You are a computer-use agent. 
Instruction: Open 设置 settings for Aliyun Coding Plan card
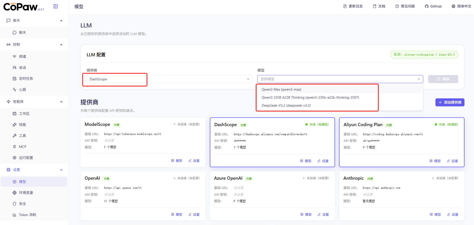pos(452,161)
